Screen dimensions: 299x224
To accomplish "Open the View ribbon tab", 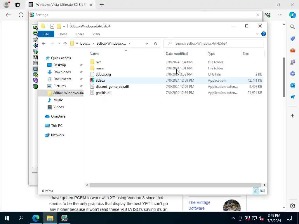I will (x=96, y=34).
